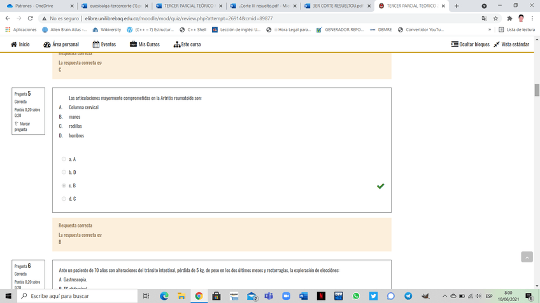Expand hidden bookmarks chevron
Image resolution: width=540 pixels, height=303 pixels.
(x=489, y=30)
